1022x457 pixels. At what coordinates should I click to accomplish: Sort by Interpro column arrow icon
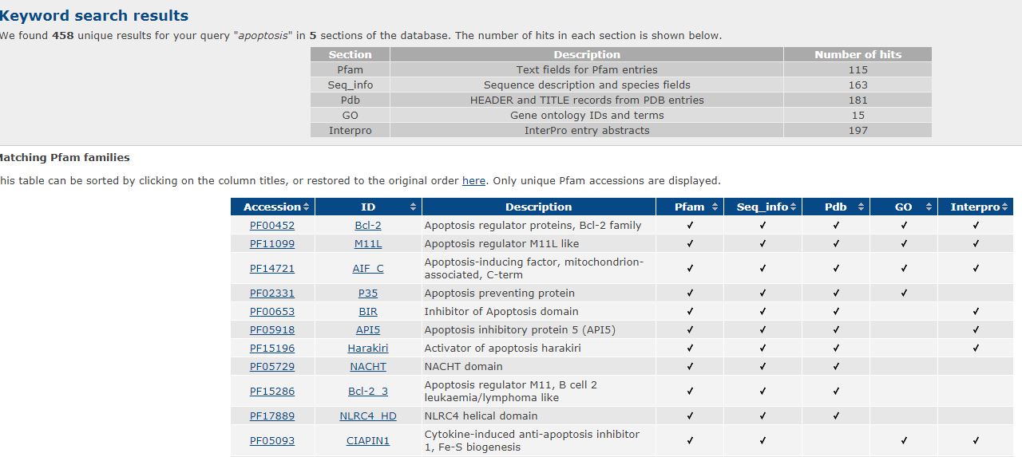coord(1004,207)
